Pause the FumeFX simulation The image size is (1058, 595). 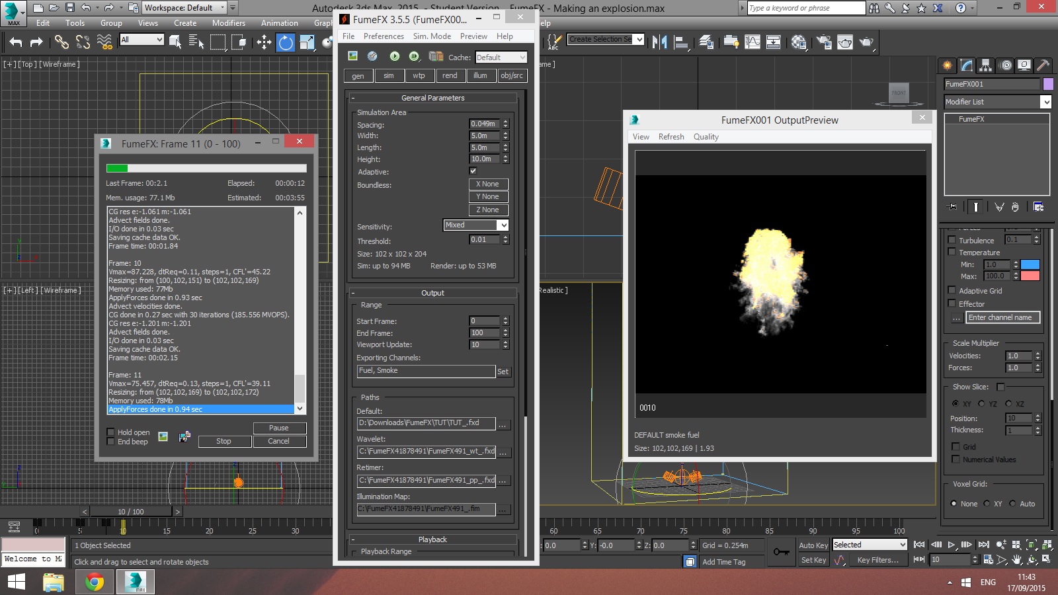click(x=279, y=428)
